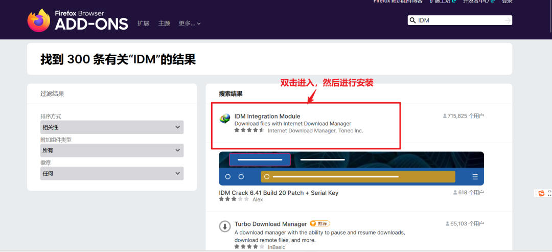
Task: Open the 附加组件类型 dropdown showing 所有
Action: click(x=112, y=150)
